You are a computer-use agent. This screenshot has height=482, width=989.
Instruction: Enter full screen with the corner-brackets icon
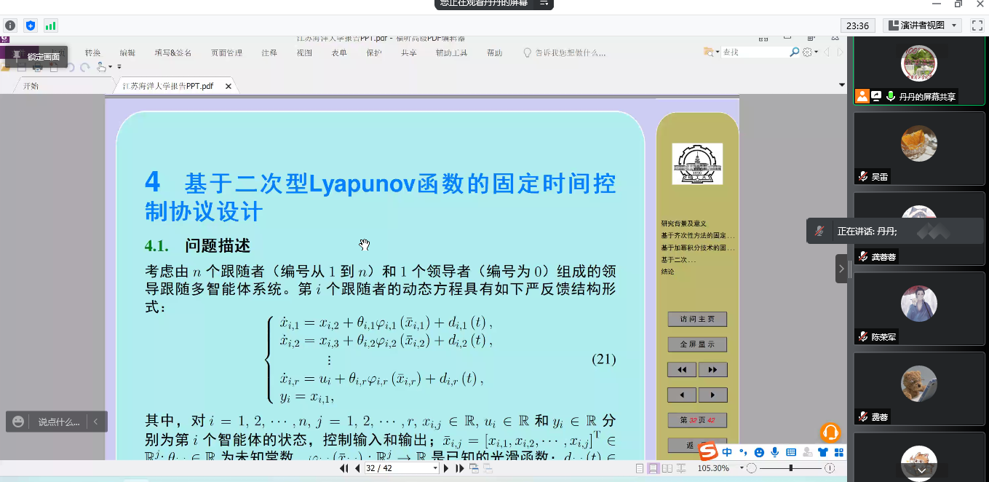[977, 25]
